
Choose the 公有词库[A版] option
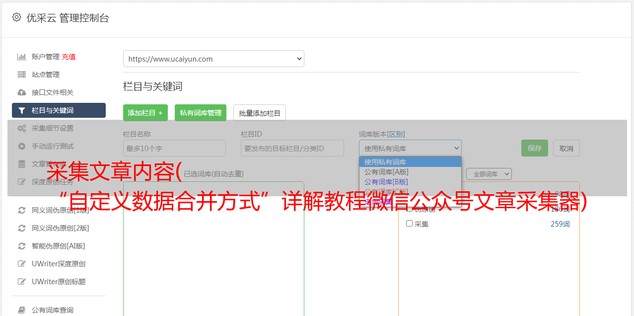410,172
